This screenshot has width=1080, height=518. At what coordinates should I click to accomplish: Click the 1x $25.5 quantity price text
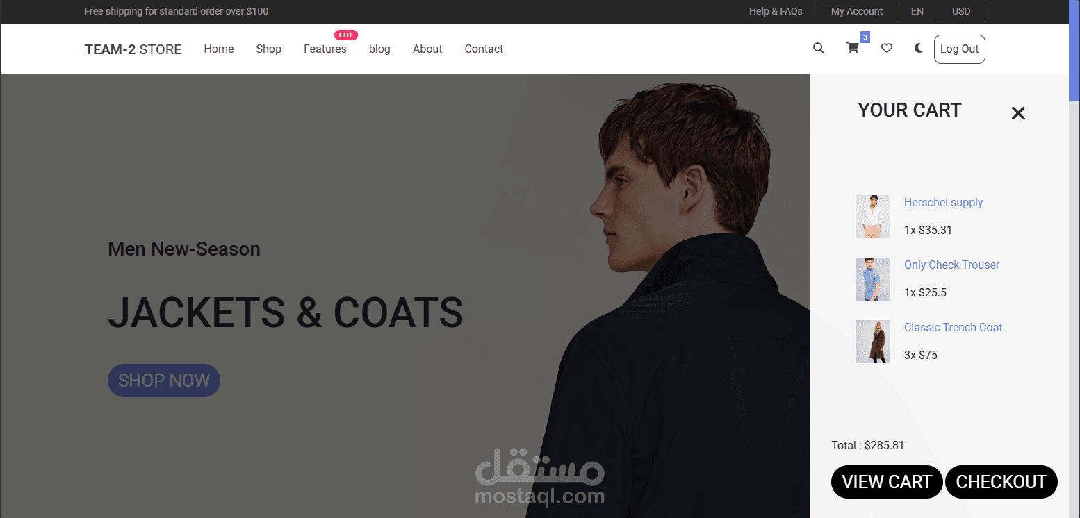point(925,293)
